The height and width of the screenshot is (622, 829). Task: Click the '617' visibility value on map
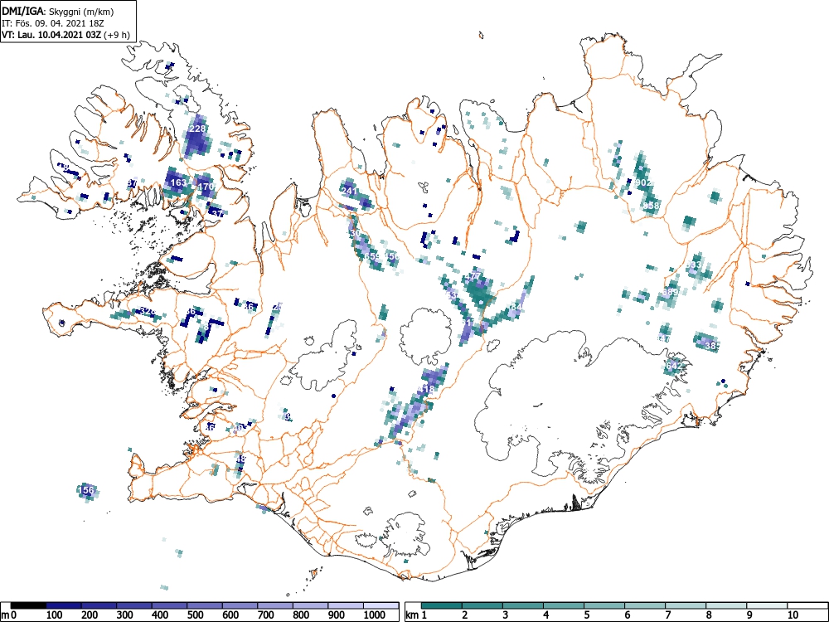tap(468, 323)
